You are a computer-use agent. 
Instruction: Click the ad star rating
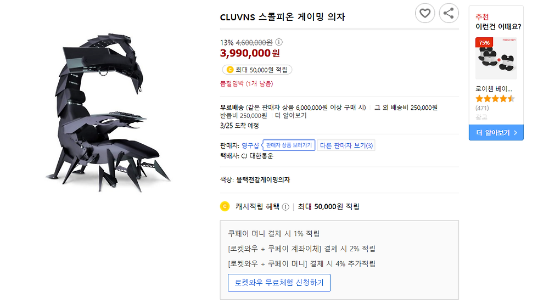[495, 99]
